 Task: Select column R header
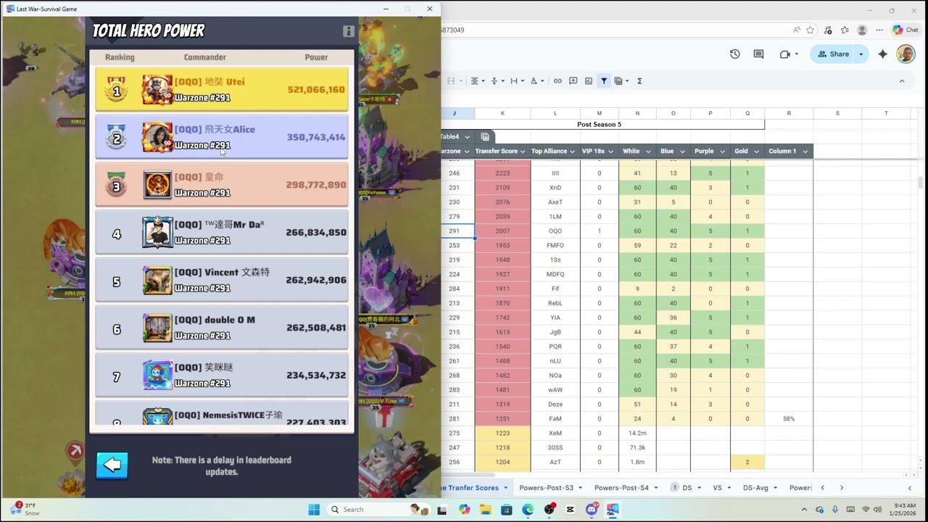(x=789, y=113)
